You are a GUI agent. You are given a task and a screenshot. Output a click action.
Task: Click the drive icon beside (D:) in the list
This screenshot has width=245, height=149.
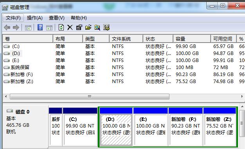point(7,53)
